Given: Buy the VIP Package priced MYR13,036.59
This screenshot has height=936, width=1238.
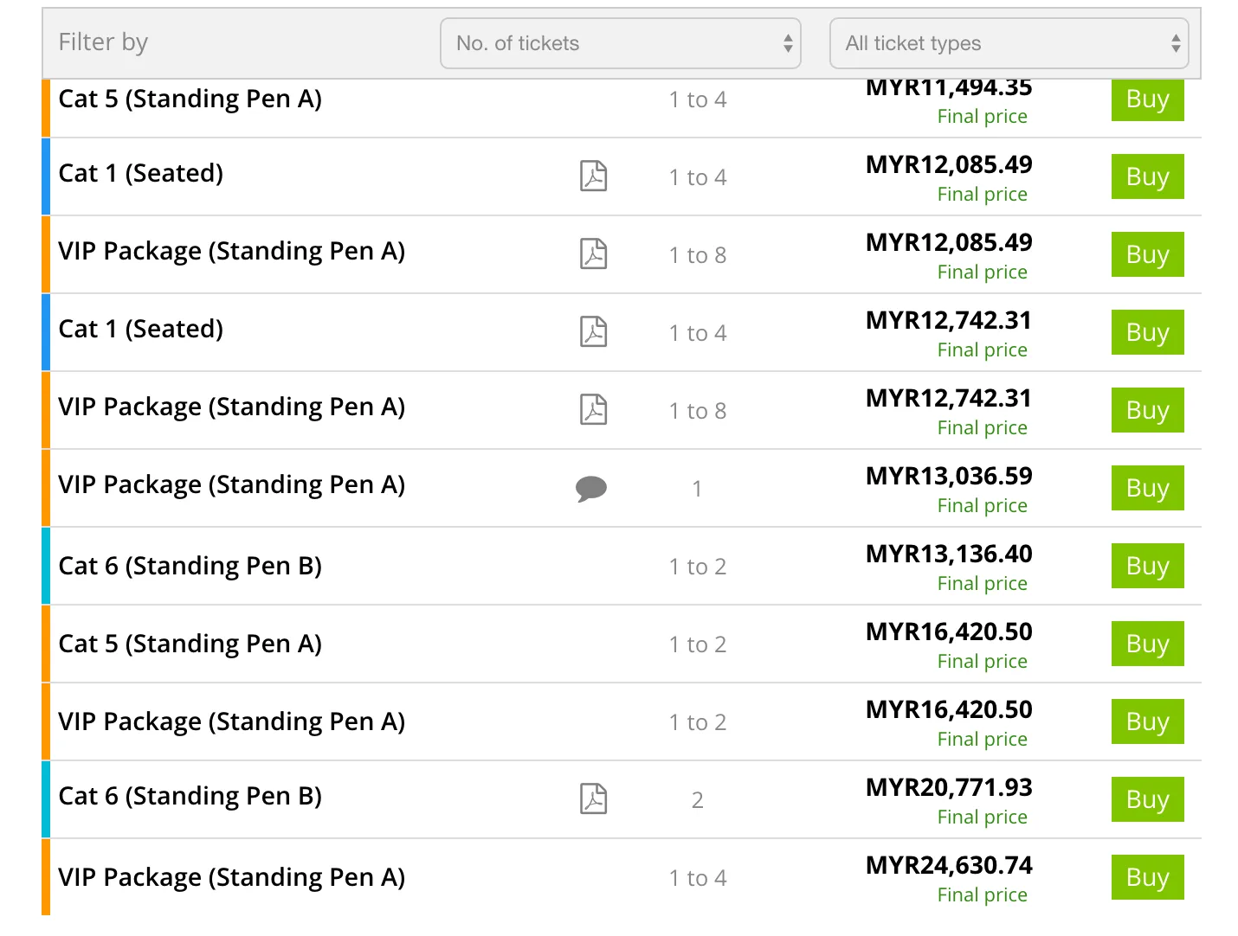Looking at the screenshot, I should pos(1147,488).
